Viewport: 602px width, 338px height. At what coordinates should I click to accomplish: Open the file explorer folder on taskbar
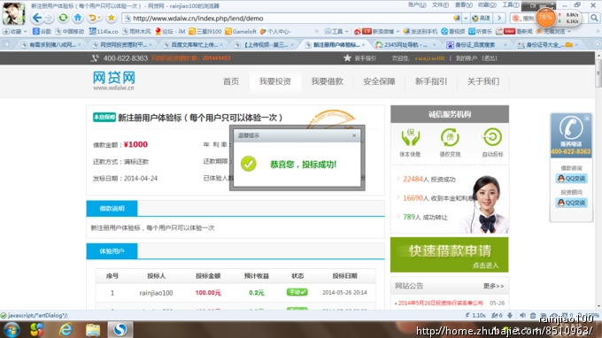pyautogui.click(x=93, y=330)
